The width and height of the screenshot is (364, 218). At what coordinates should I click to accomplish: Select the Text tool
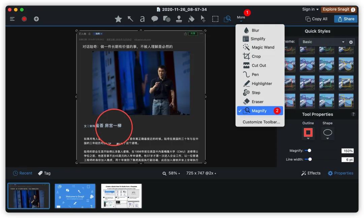142,19
